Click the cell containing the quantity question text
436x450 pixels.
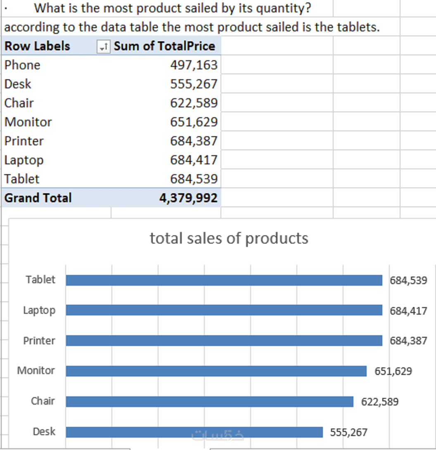click(173, 8)
